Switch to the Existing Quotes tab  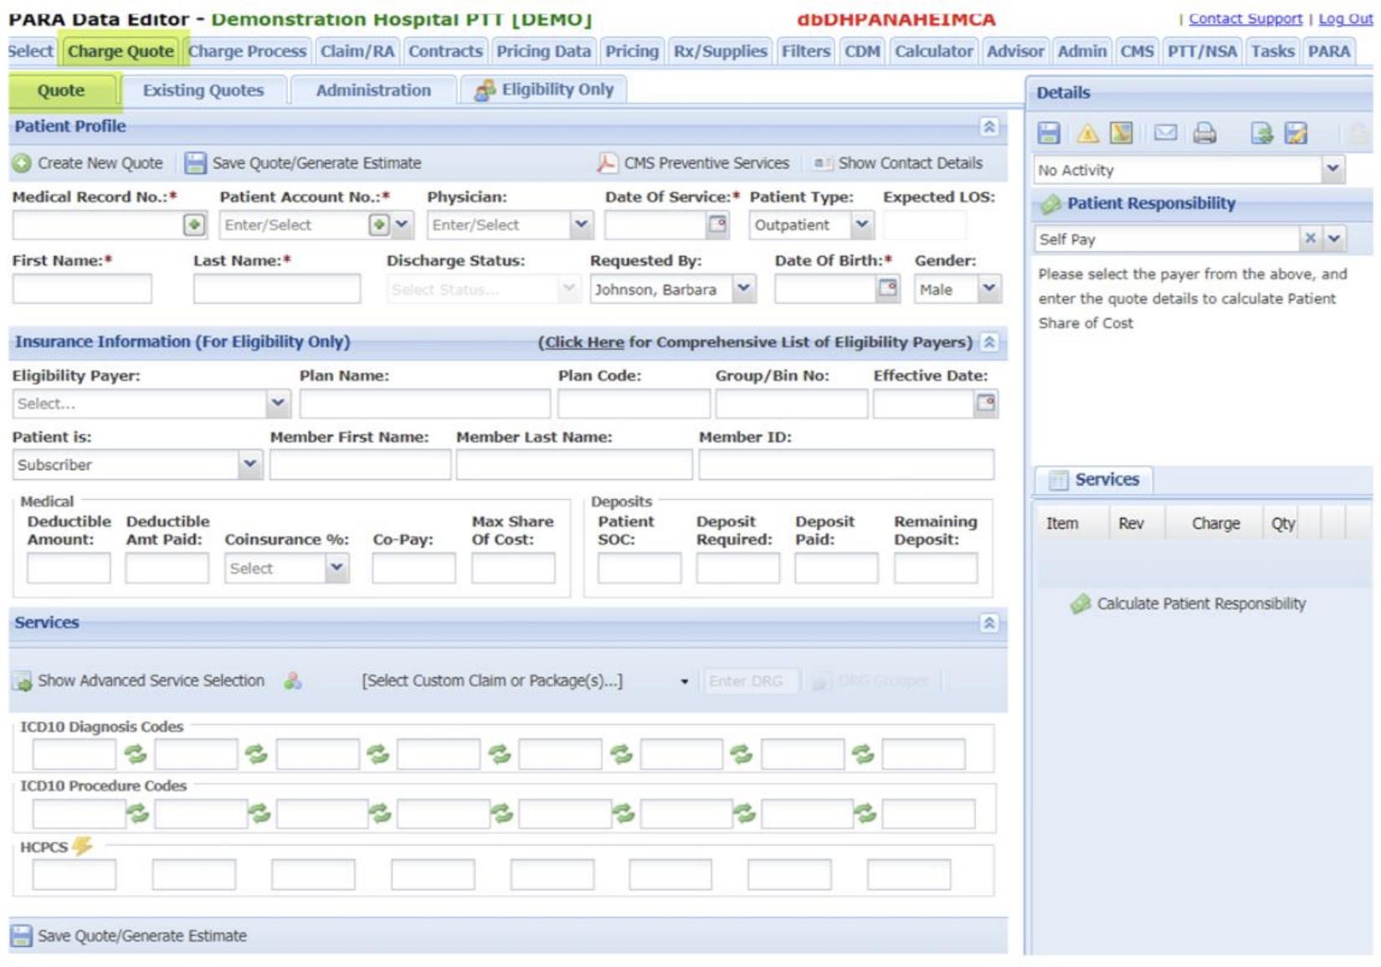[203, 90]
